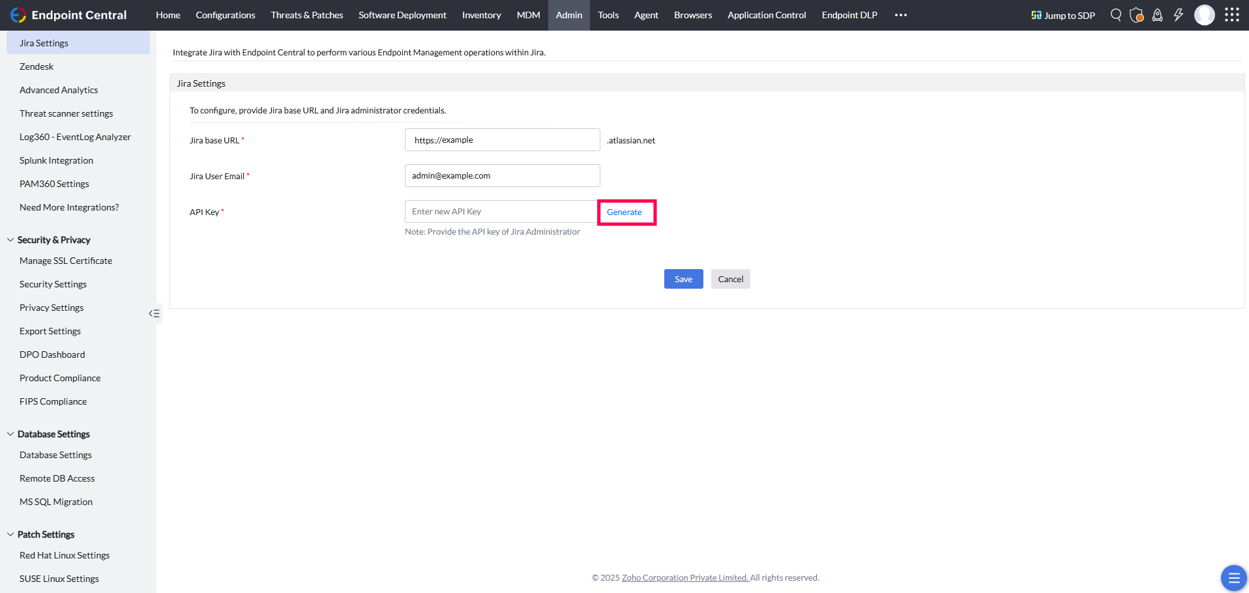Click the Endpoint Central logo
Screen dimensions: 1249x593
[x=68, y=15]
